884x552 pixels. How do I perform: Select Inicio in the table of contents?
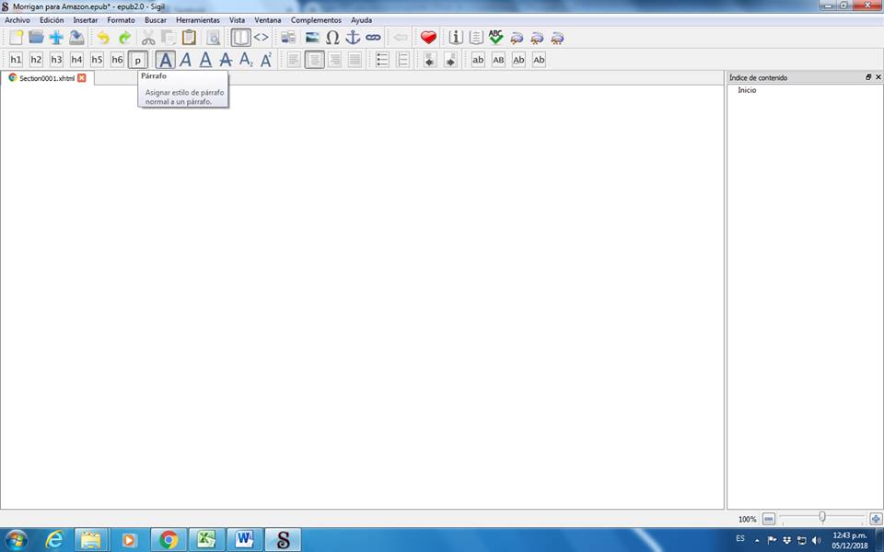(747, 90)
